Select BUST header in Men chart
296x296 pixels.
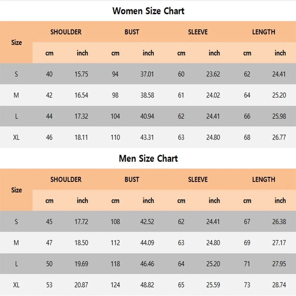[132, 179]
